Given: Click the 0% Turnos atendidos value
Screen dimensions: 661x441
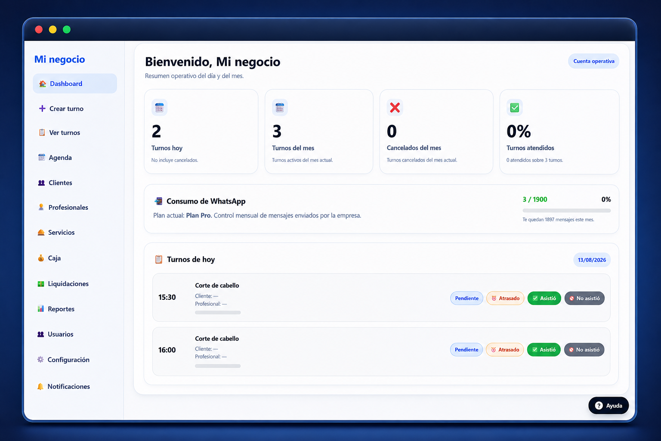Looking at the screenshot, I should pos(519,131).
